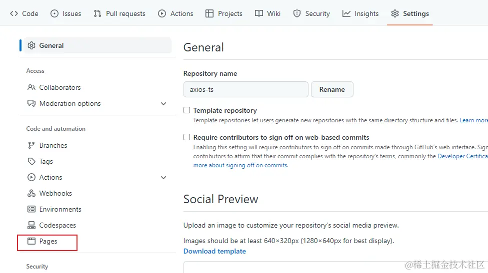Expand the sidebar Actions chevron
Screen dimensions: 488x273
pos(163,178)
